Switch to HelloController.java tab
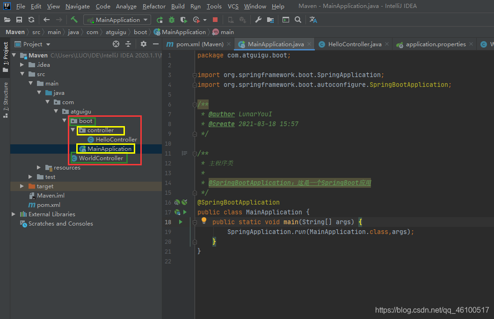This screenshot has width=494, height=319. pos(354,44)
